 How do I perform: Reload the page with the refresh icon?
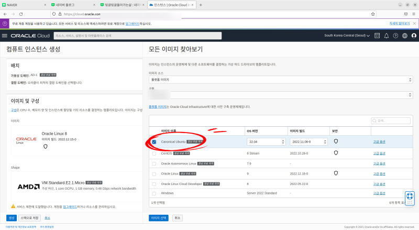click(x=21, y=14)
